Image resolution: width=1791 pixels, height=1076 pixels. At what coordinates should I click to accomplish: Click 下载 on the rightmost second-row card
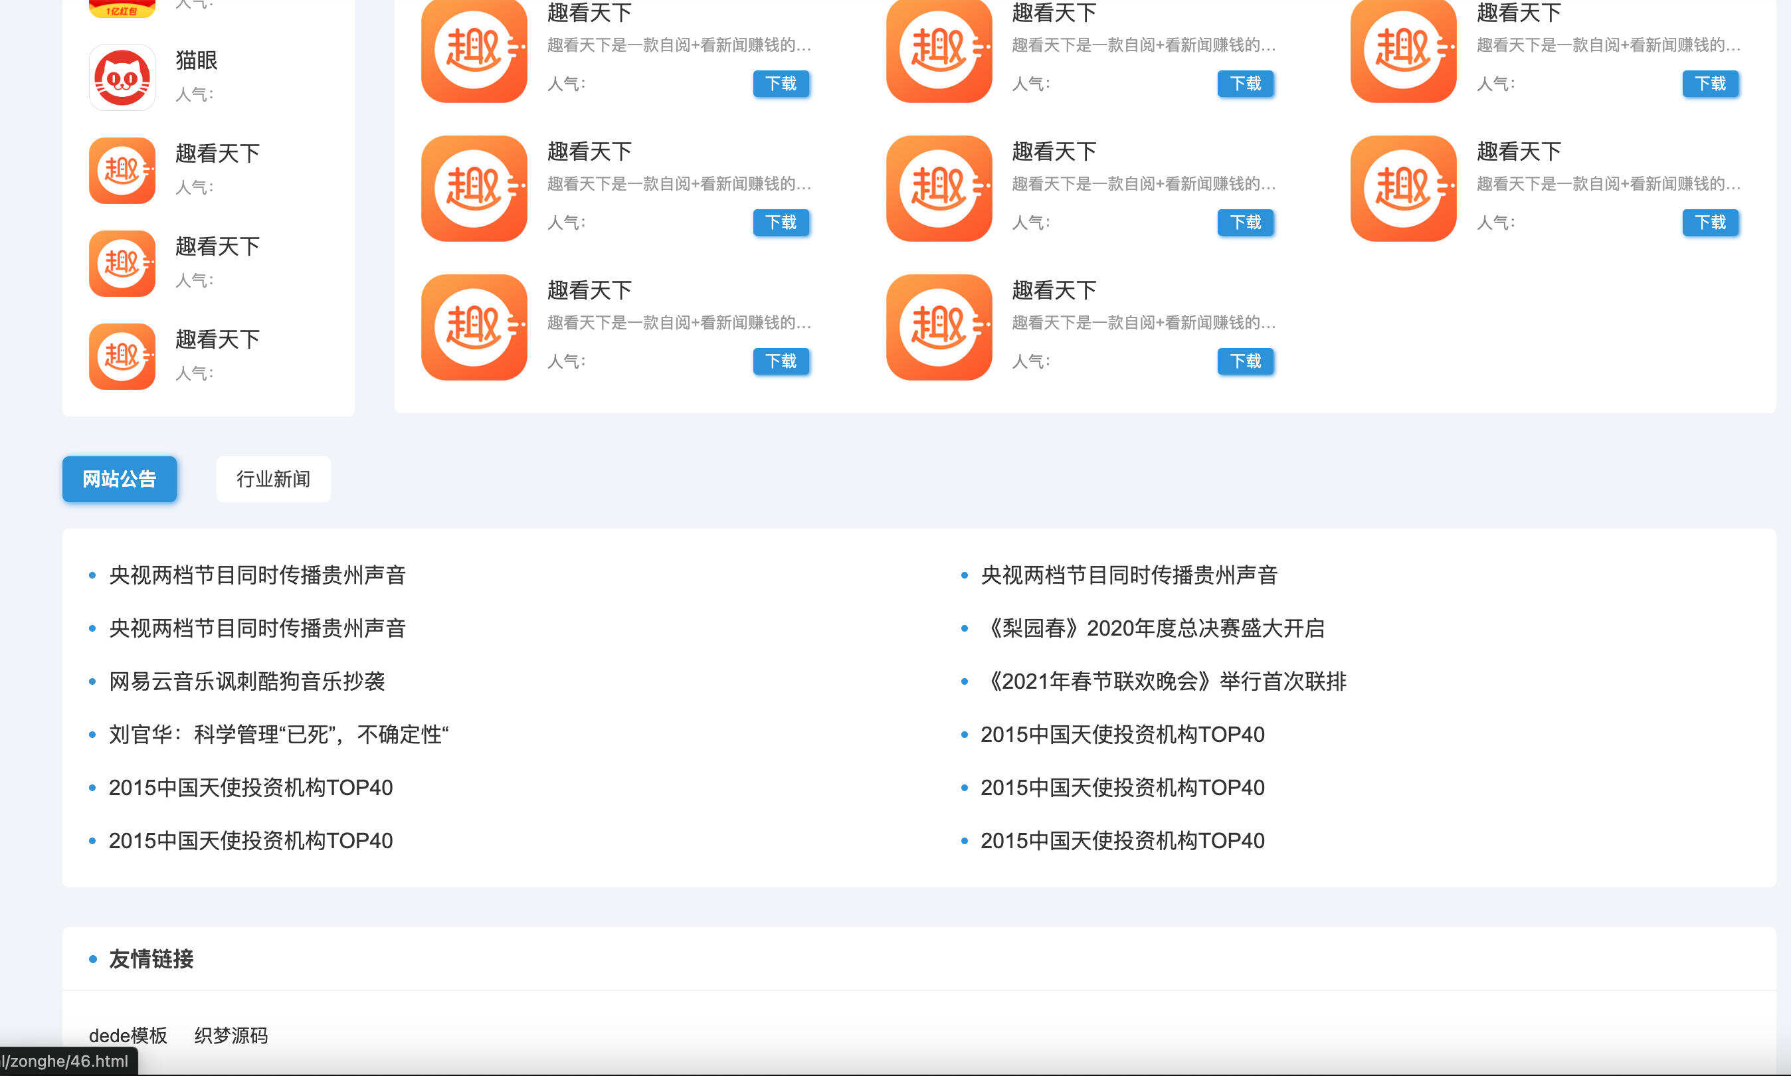1710,223
